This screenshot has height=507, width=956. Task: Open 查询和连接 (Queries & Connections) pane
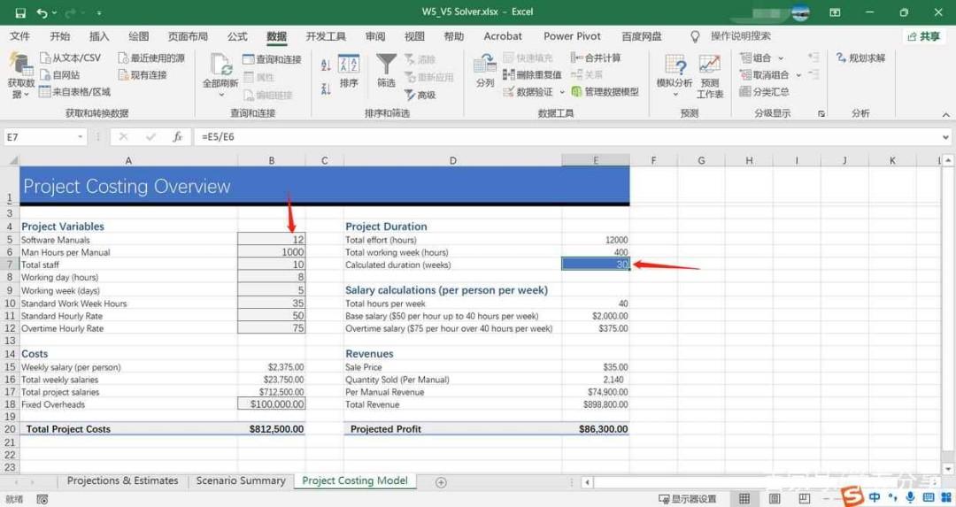(272, 59)
